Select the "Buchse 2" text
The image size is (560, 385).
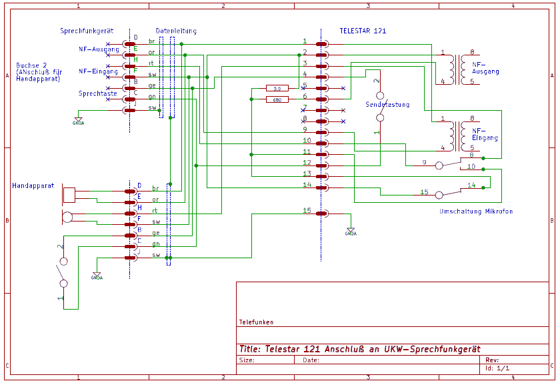31,65
